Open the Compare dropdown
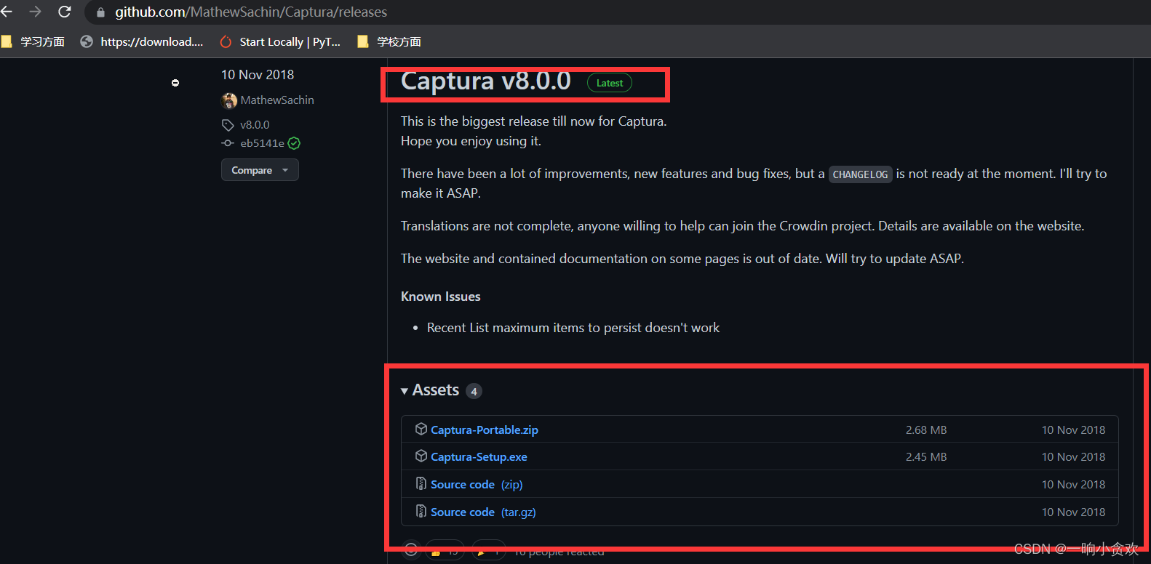Screen dimensions: 1151x564 tap(260, 170)
